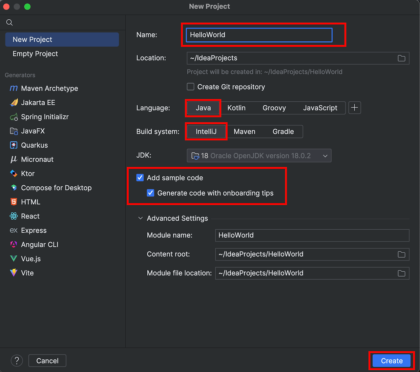Viewport: 420px width, 372px height.
Task: Select Java as language
Action: point(203,108)
